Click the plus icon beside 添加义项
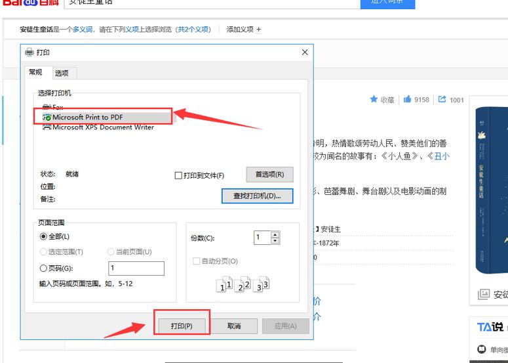This screenshot has height=363, width=508. pos(258,30)
